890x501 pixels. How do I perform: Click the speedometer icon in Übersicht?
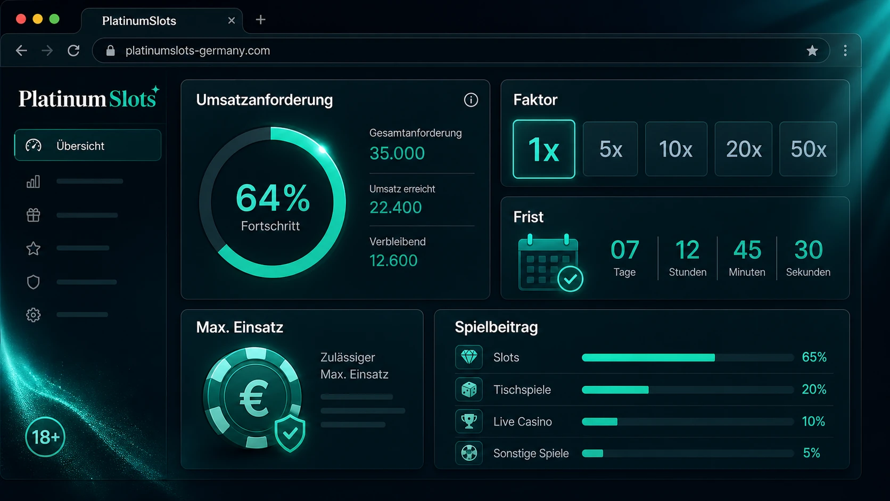point(34,145)
